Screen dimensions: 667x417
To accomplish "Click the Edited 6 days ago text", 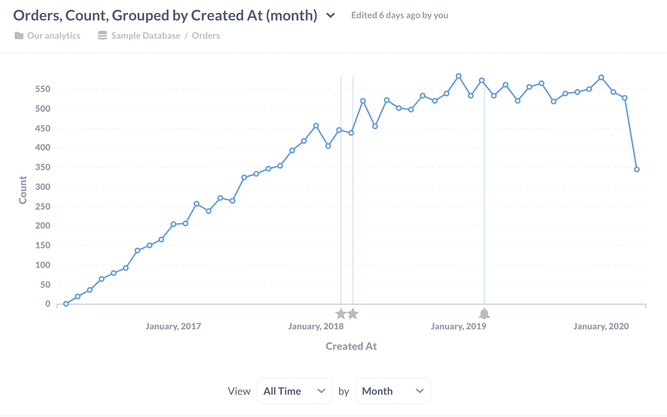I will [400, 15].
